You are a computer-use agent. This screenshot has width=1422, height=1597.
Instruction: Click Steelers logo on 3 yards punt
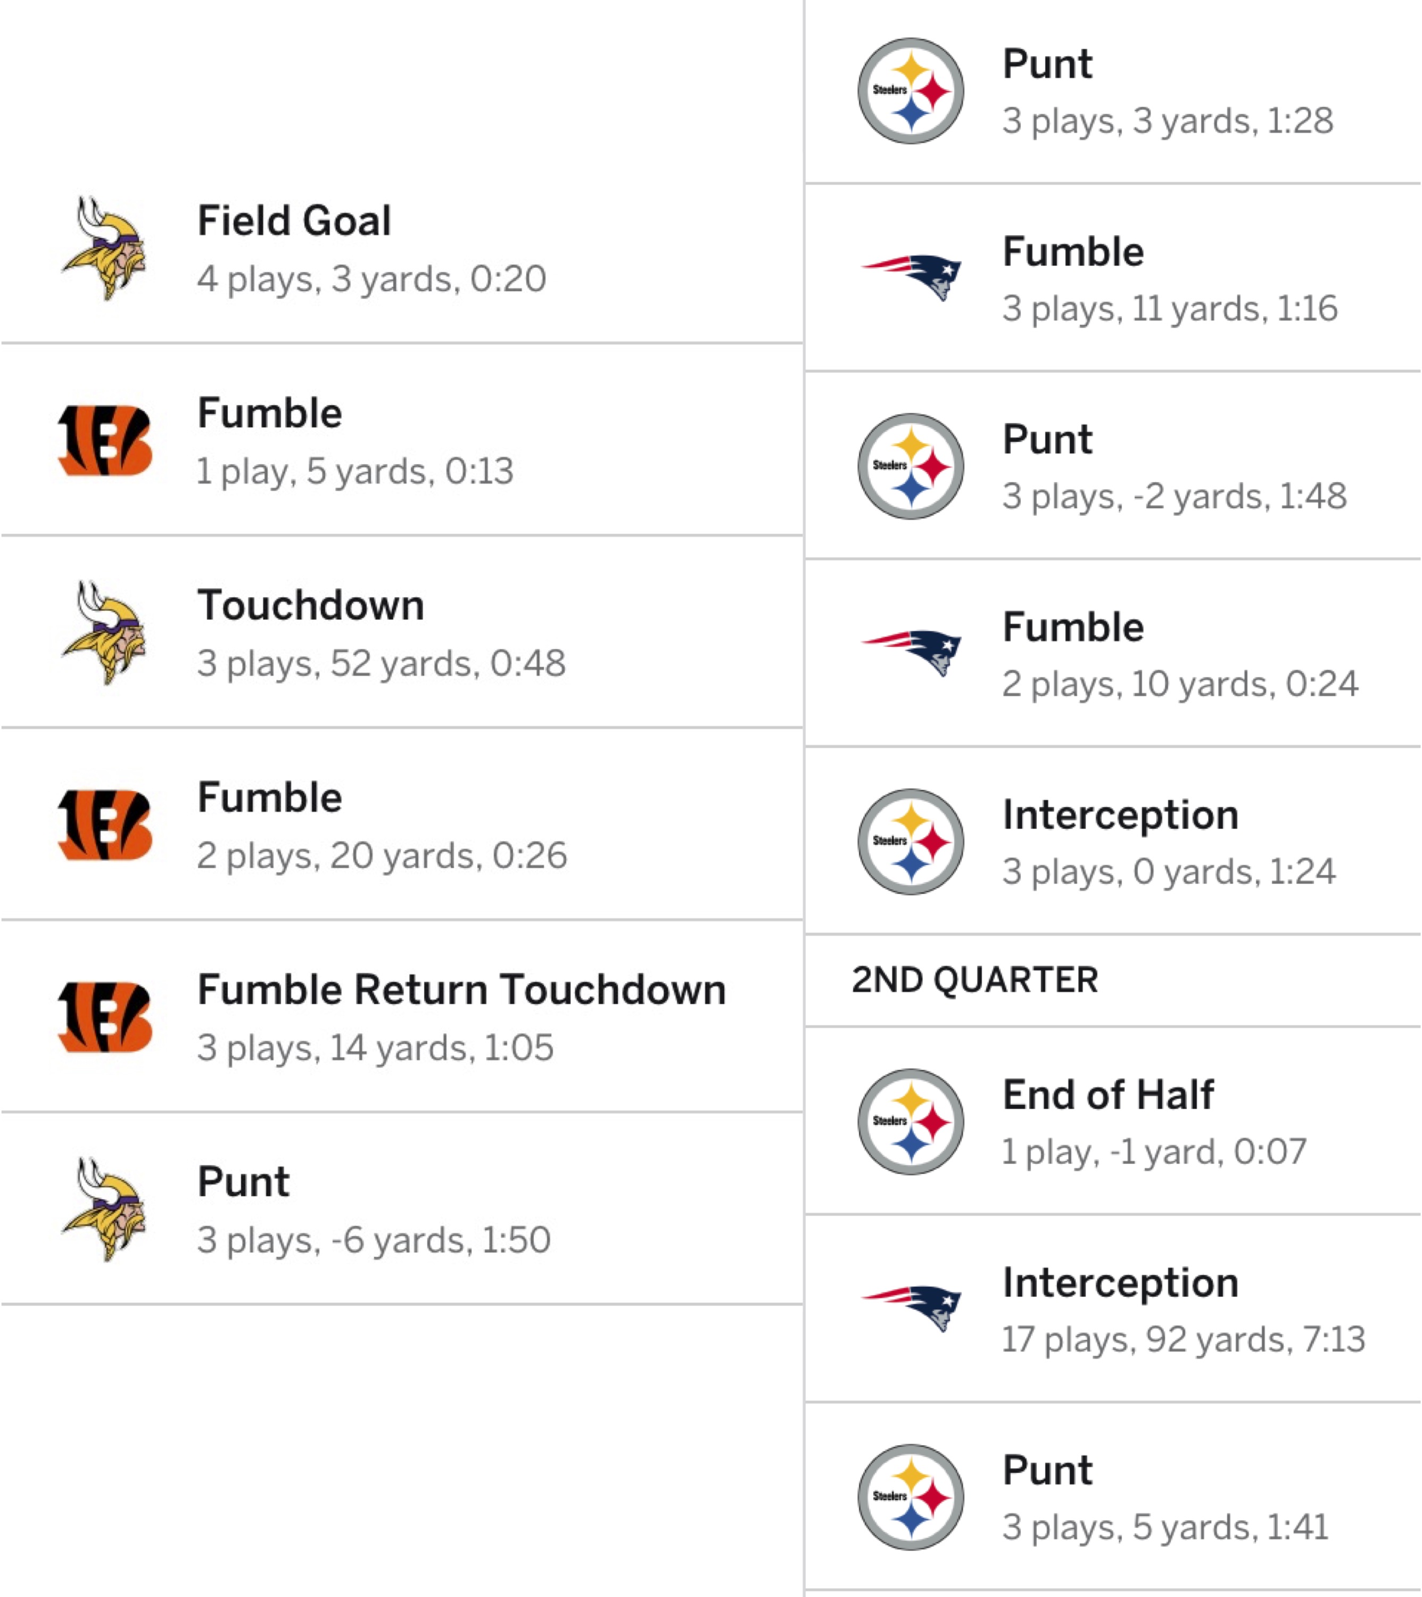(911, 90)
